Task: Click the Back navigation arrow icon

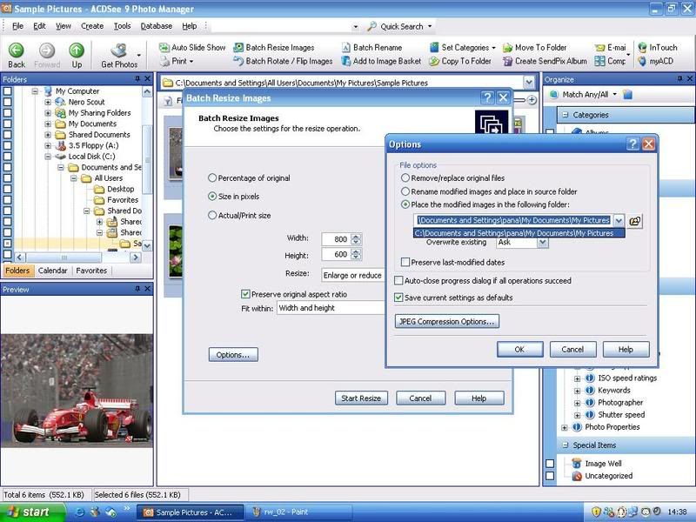Action: [17, 50]
